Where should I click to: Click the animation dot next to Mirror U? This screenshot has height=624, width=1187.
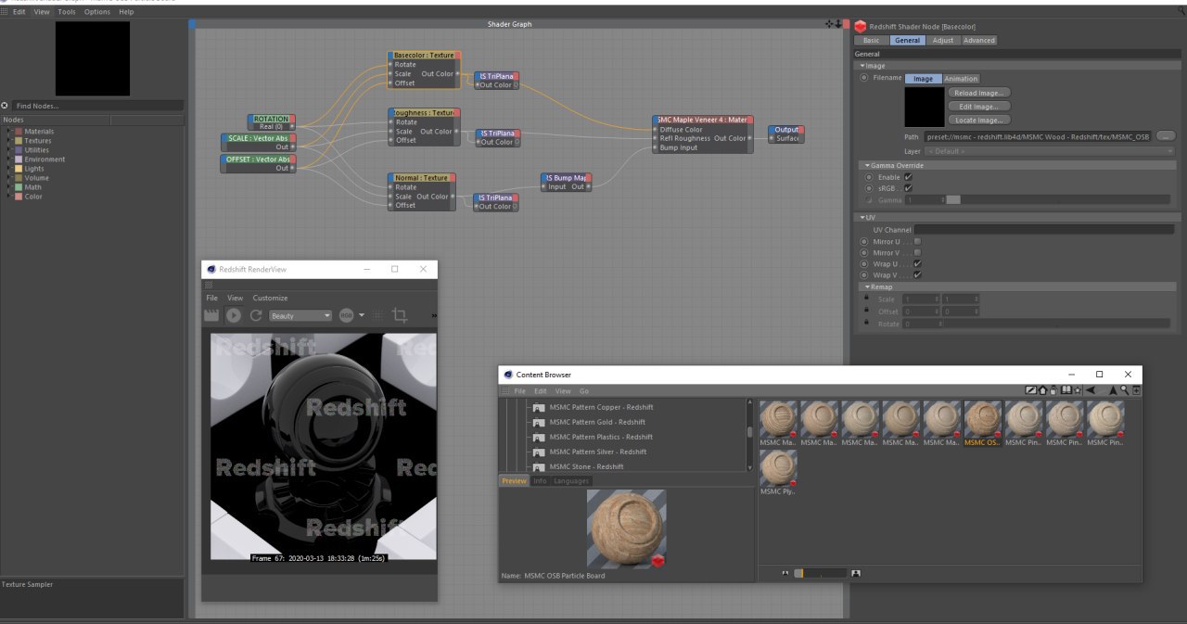pyautogui.click(x=865, y=242)
